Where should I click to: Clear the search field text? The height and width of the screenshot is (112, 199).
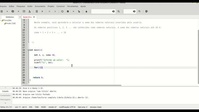(113, 12)
